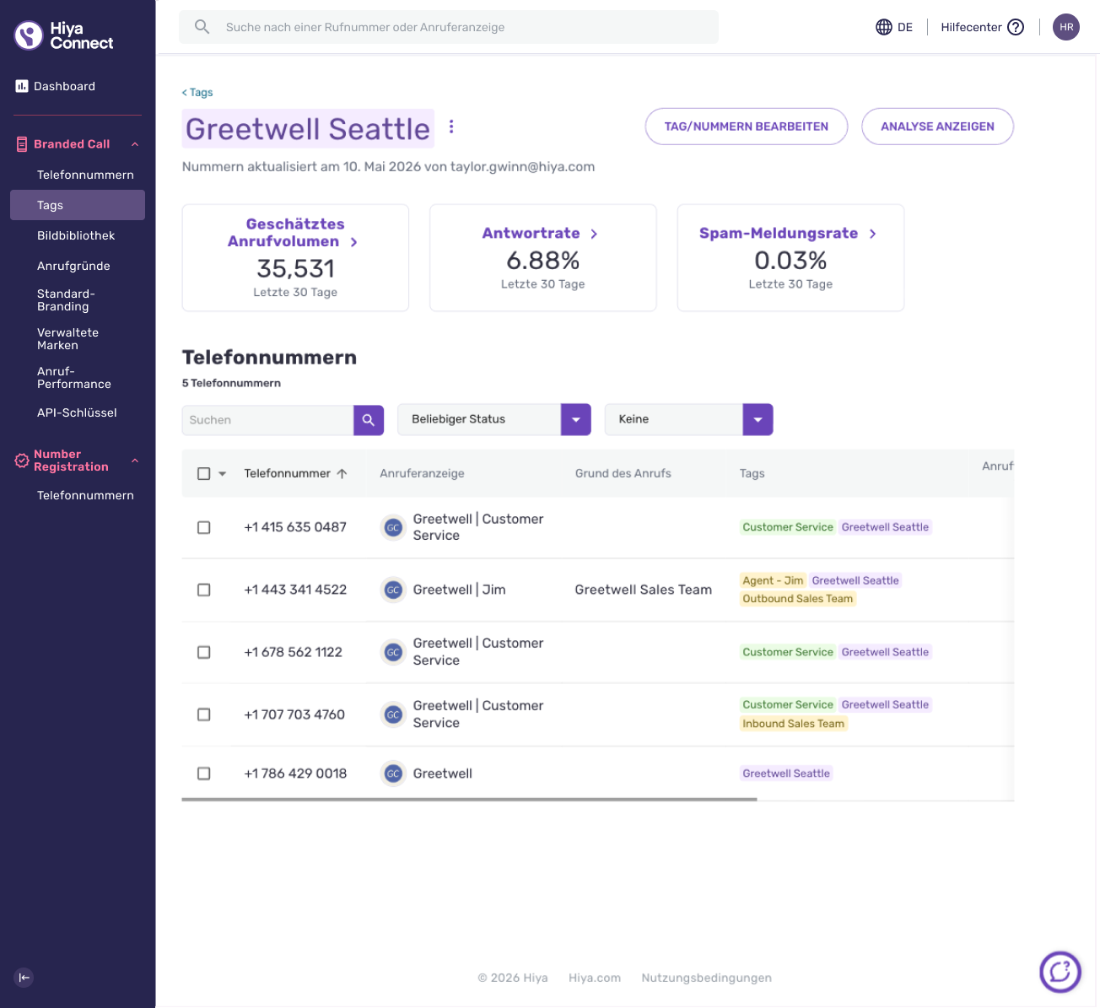The image size is (1100, 1008).
Task: Collapse the Number Registration section chevron
Action: pyautogui.click(x=135, y=461)
